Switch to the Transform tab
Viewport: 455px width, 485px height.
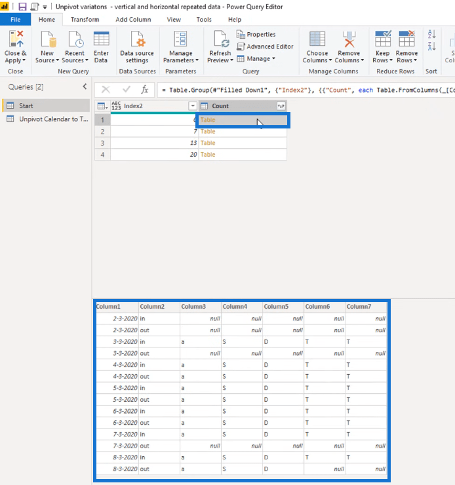coord(85,20)
